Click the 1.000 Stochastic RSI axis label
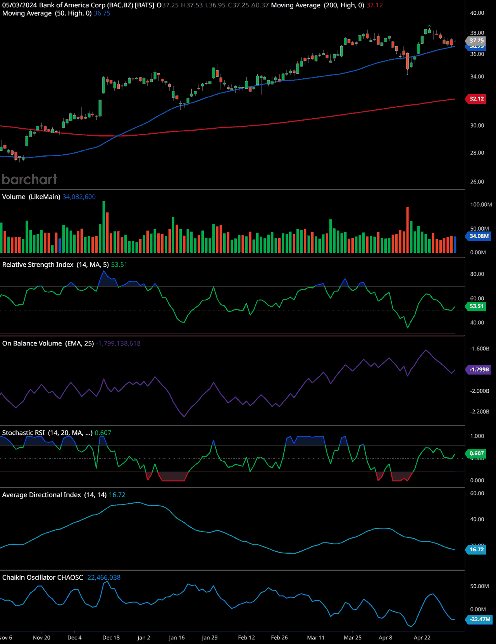The height and width of the screenshot is (644, 496). click(x=477, y=436)
